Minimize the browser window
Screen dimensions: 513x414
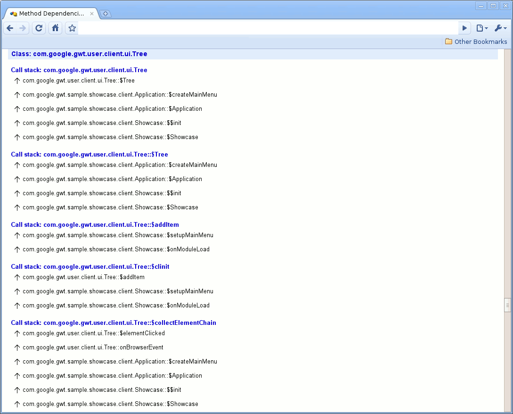pyautogui.click(x=480, y=6)
